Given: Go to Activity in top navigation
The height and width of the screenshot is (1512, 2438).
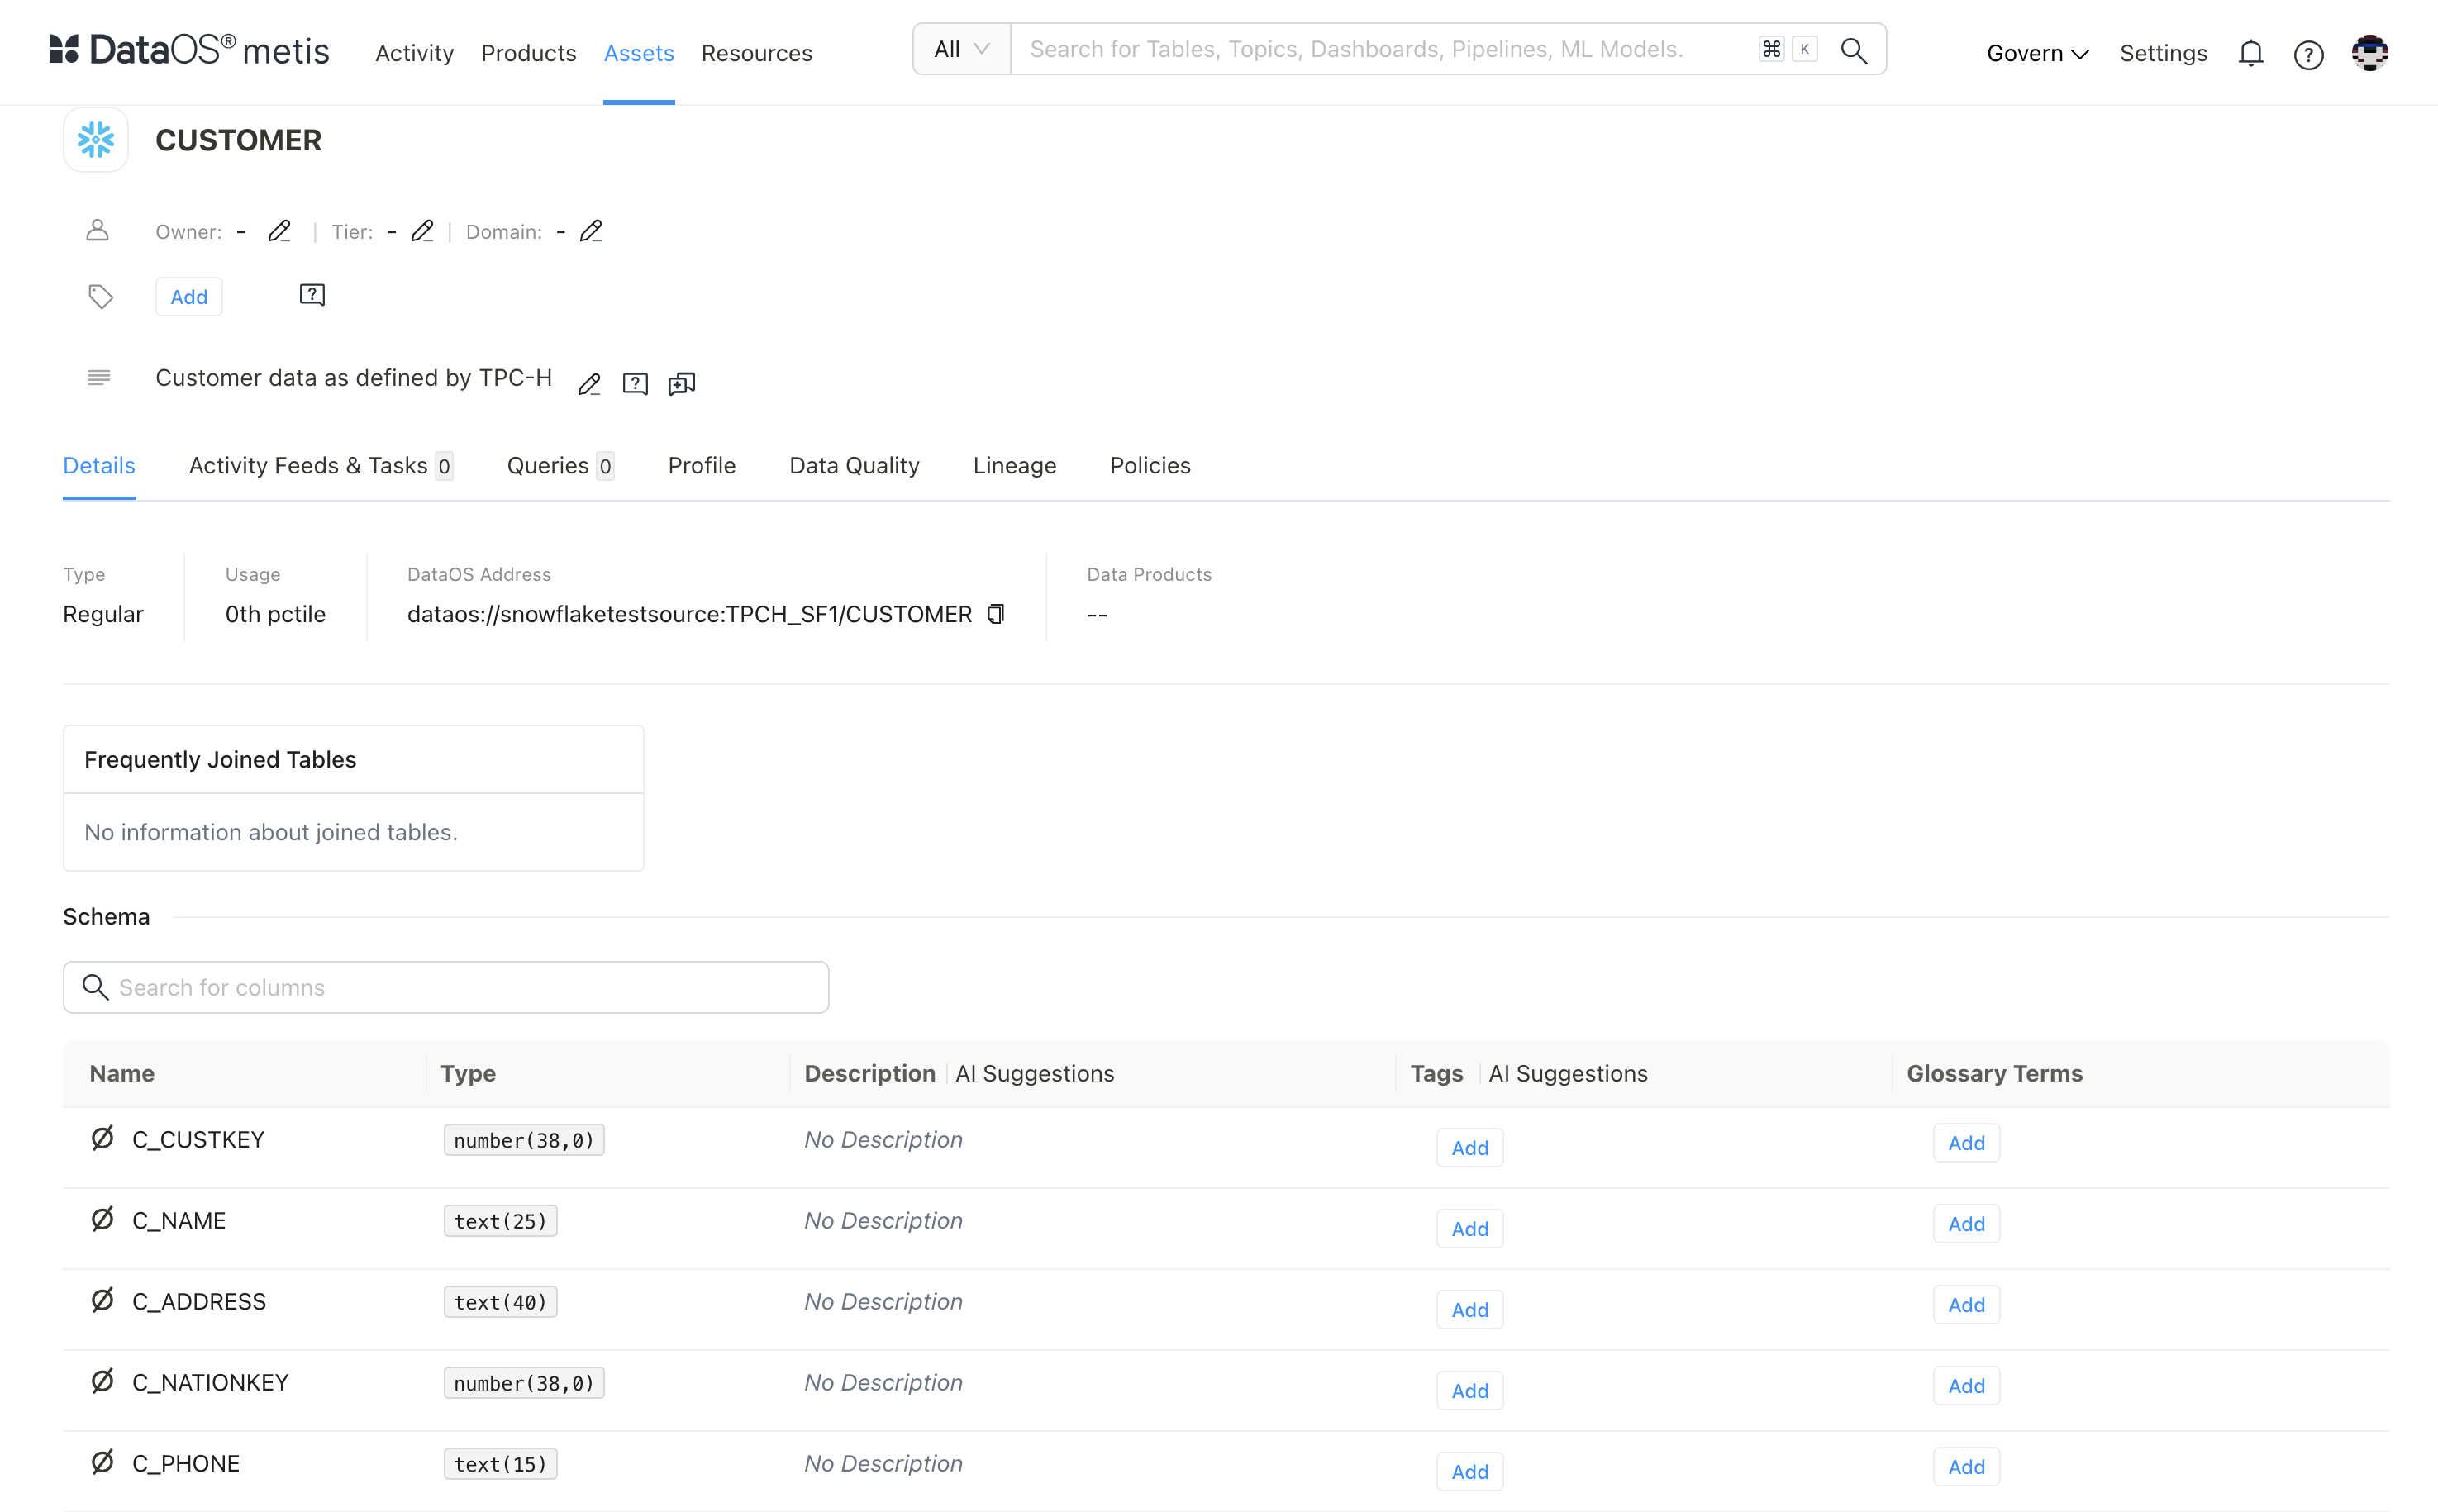Looking at the screenshot, I should click(414, 53).
